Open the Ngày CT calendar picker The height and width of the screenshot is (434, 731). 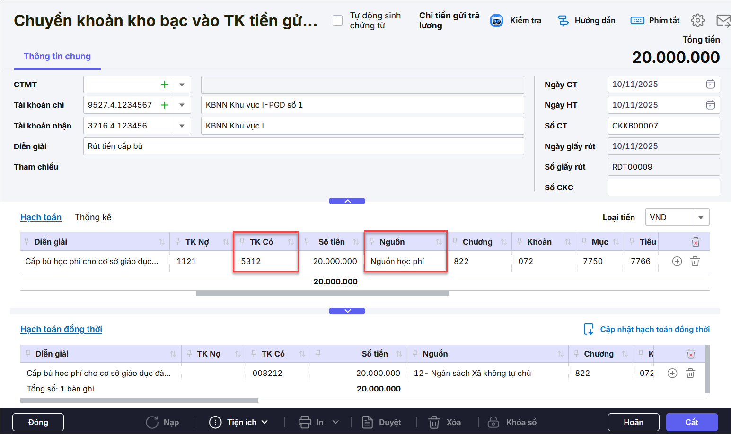710,84
